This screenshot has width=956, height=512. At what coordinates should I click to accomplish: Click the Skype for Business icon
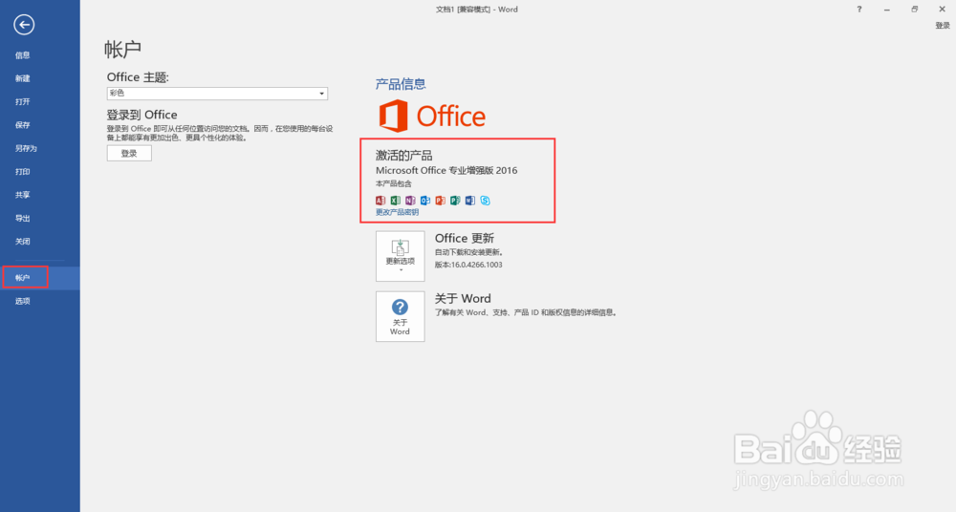point(485,201)
